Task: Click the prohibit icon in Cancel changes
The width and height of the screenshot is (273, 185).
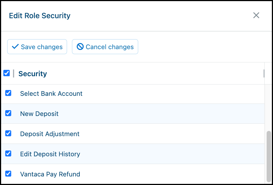Action: coord(80,47)
